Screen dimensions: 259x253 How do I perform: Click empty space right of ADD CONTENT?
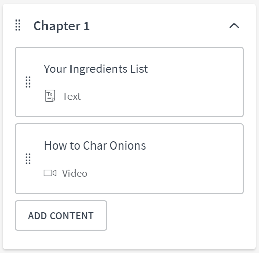[175, 216]
